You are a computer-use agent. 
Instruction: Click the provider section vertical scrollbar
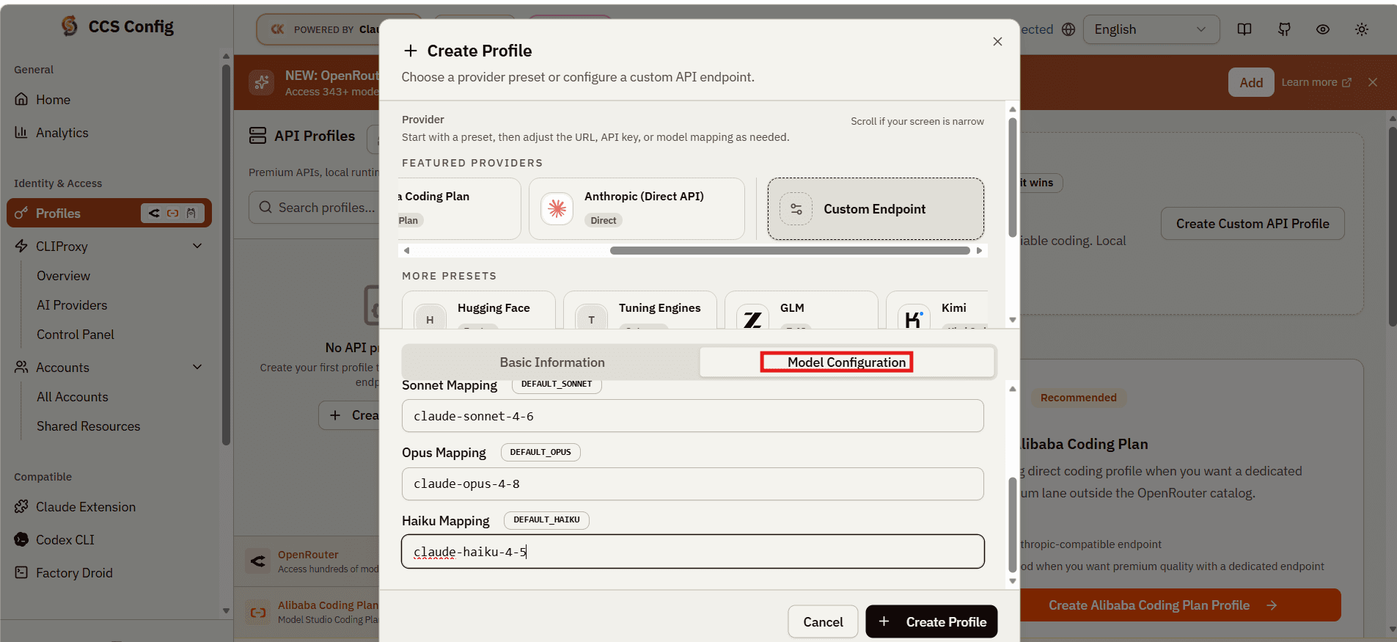pyautogui.click(x=1013, y=176)
